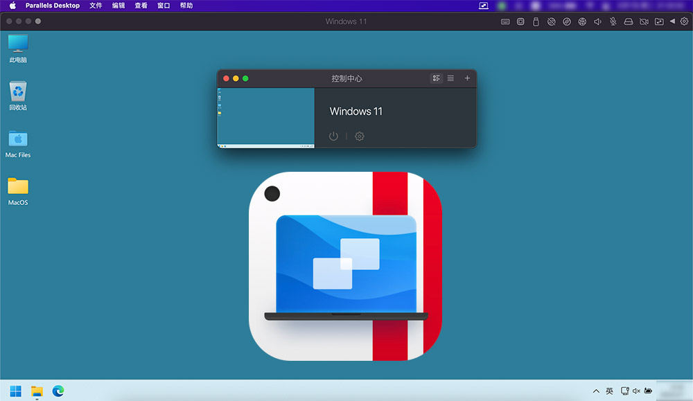Click the 英 input method indicator

pos(609,391)
